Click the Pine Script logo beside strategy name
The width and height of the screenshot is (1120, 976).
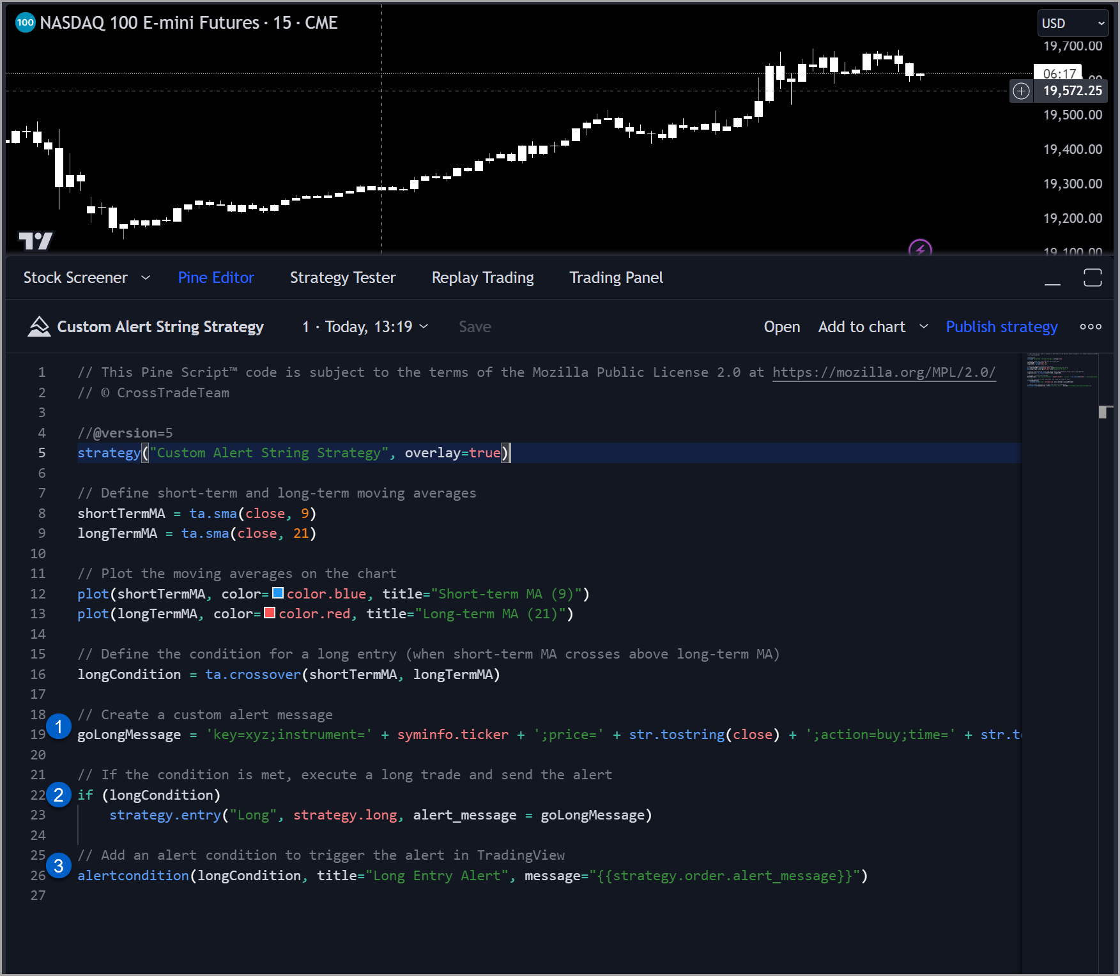coord(38,326)
